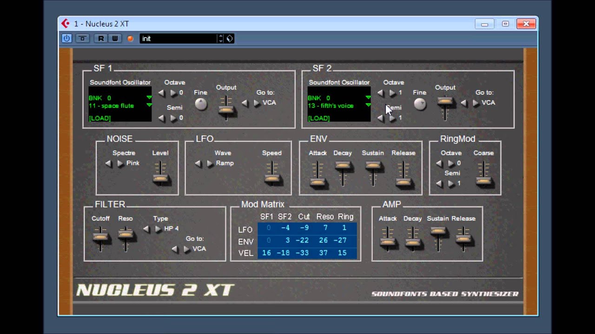This screenshot has height=334, width=595.
Task: Click the SF 2 Output slider
Action: click(445, 101)
